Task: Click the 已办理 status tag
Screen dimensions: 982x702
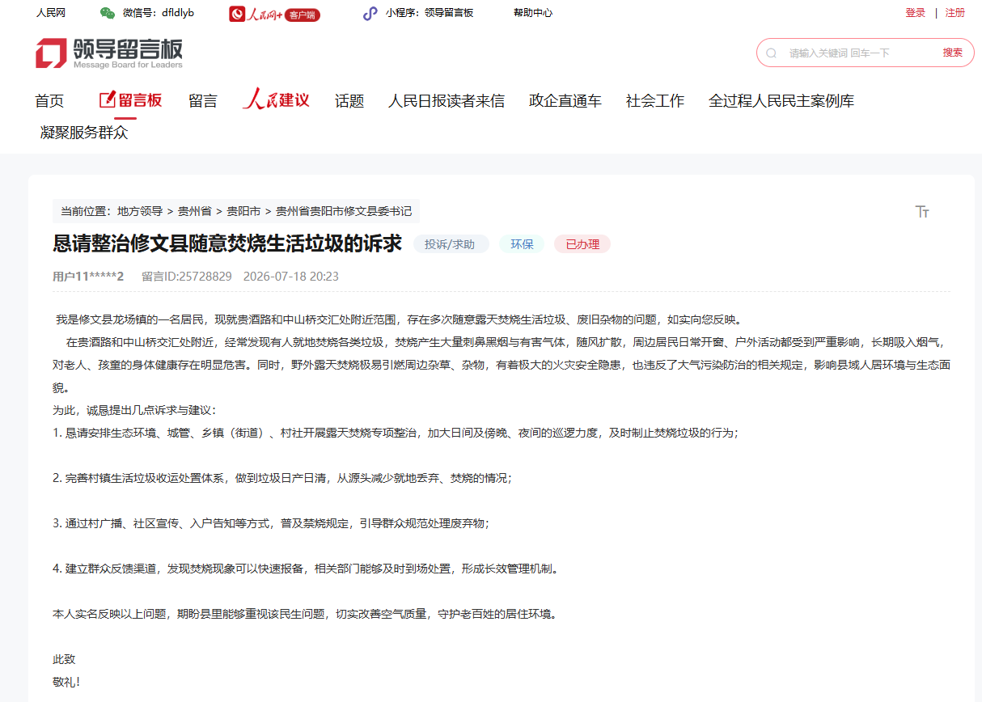Action: (x=582, y=244)
